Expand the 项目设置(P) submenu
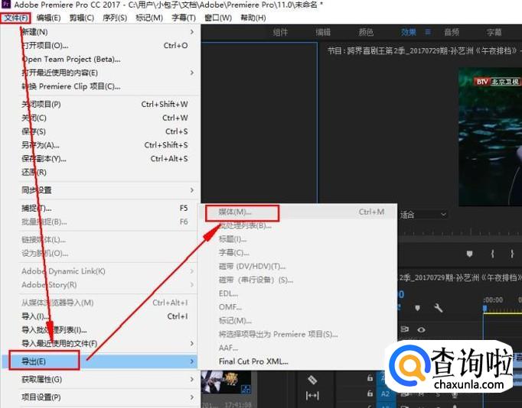The width and height of the screenshot is (522, 408). pyautogui.click(x=192, y=397)
